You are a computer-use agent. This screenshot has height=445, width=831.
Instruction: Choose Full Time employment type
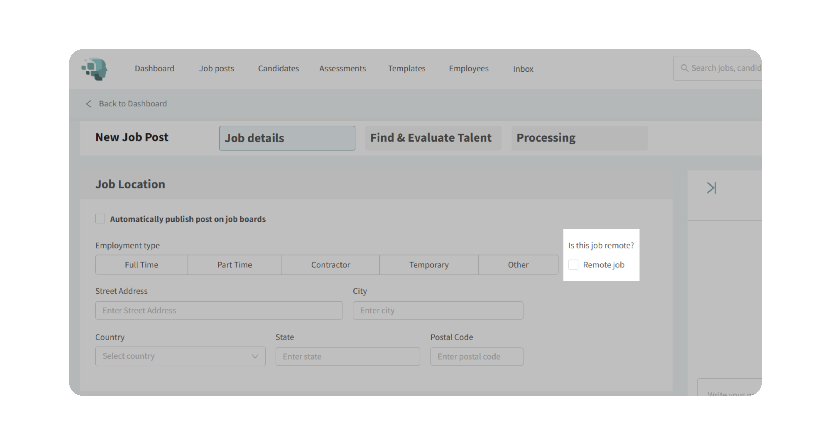(141, 265)
